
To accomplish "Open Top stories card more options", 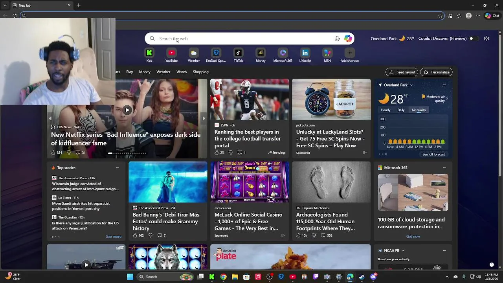I will coord(117,168).
